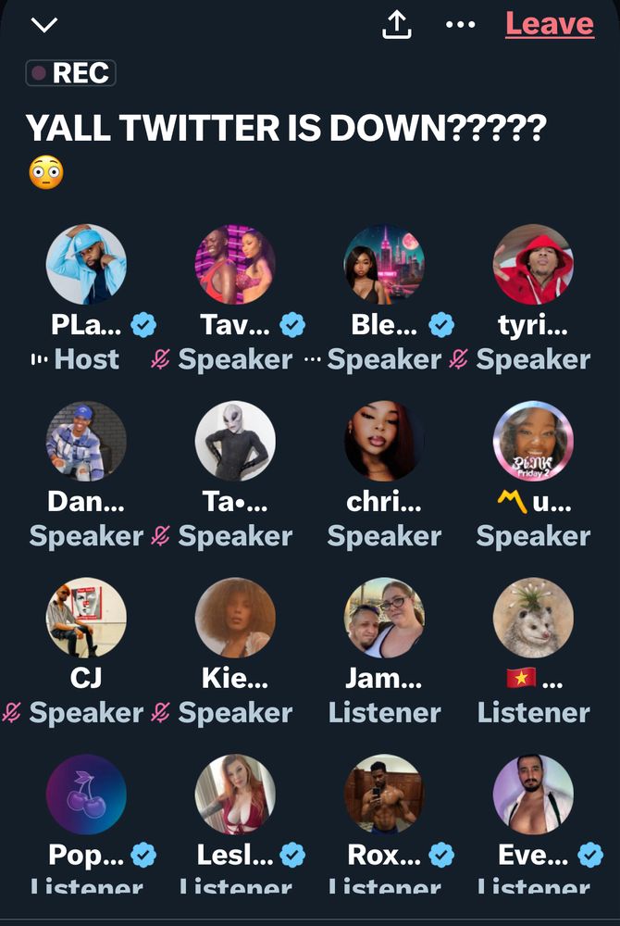The image size is (620, 926).
Task: Open host PLa... profile picture
Action: point(86,264)
